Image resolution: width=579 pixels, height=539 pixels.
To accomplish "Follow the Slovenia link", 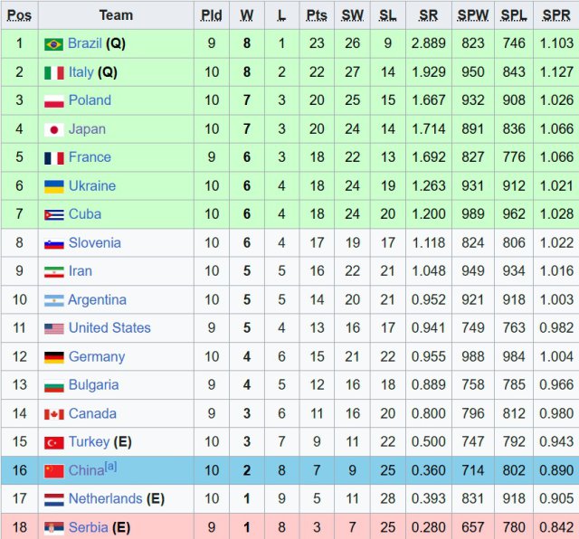I will pyautogui.click(x=94, y=243).
